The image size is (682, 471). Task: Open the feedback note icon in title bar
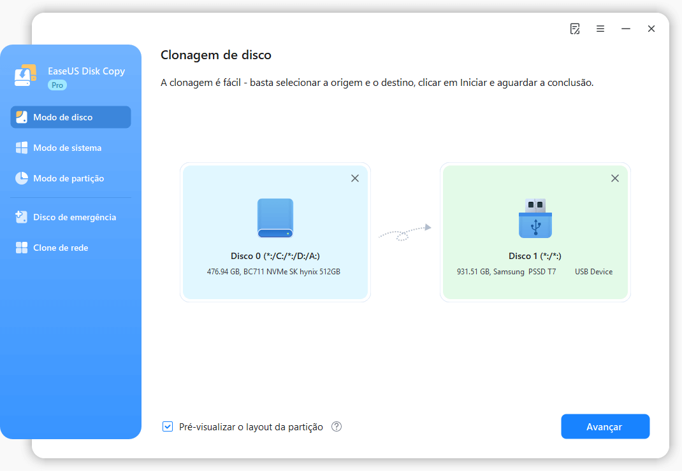(575, 29)
